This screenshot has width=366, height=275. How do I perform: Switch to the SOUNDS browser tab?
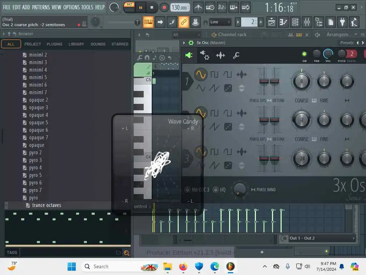pos(98,44)
